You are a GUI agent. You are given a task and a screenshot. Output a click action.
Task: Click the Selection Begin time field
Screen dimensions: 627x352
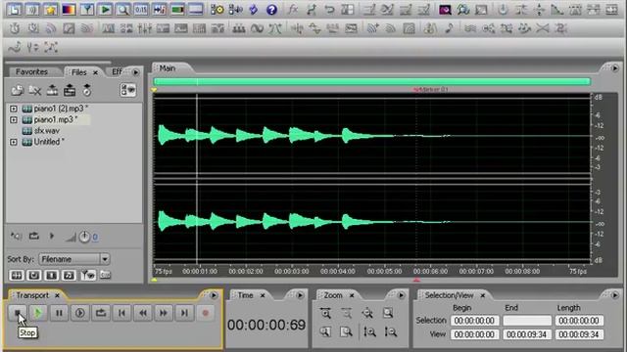(x=474, y=321)
